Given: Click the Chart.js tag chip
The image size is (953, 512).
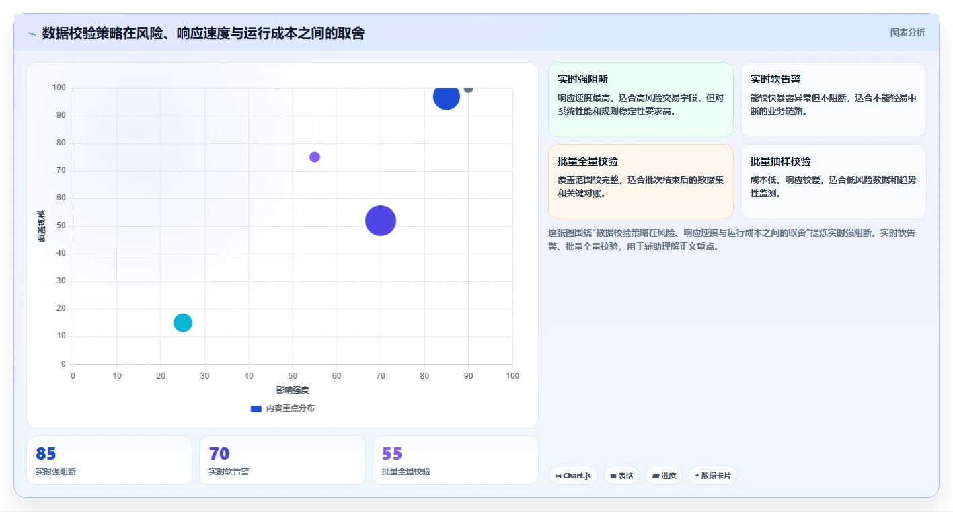Looking at the screenshot, I should [573, 476].
